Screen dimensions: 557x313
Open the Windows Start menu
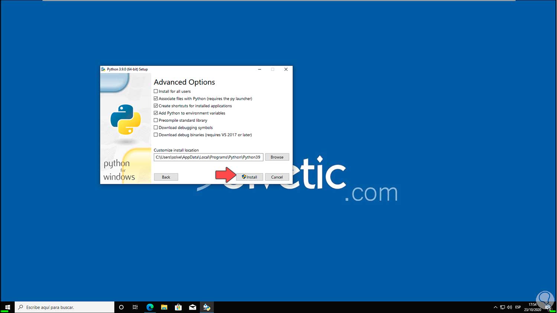(7, 307)
